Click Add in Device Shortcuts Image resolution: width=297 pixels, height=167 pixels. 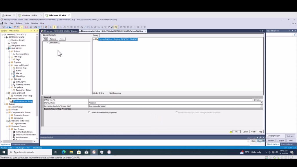[x=45, y=39]
